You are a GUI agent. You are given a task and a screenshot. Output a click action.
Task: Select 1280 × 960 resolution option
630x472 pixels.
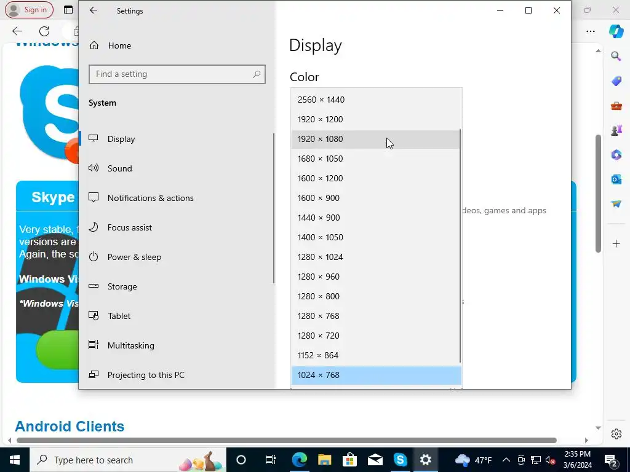[x=376, y=277]
